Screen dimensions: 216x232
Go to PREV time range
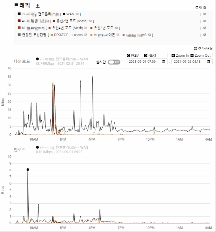pos(133,55)
